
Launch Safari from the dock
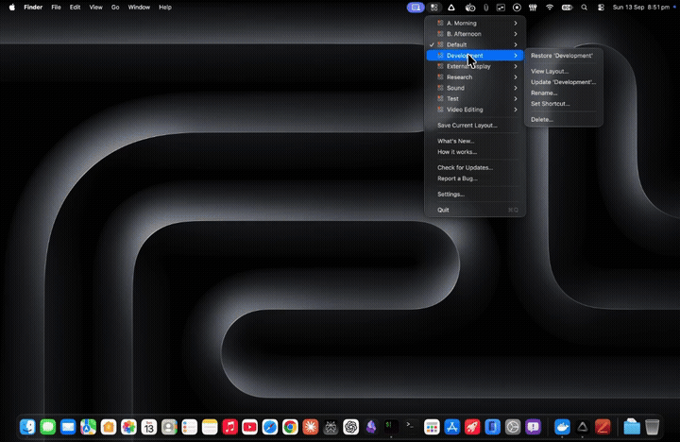tap(270, 427)
